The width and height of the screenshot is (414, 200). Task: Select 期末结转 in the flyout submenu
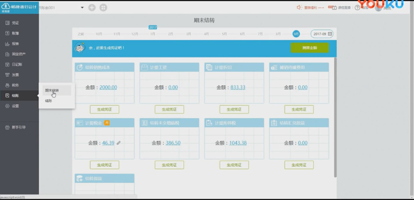click(x=52, y=90)
